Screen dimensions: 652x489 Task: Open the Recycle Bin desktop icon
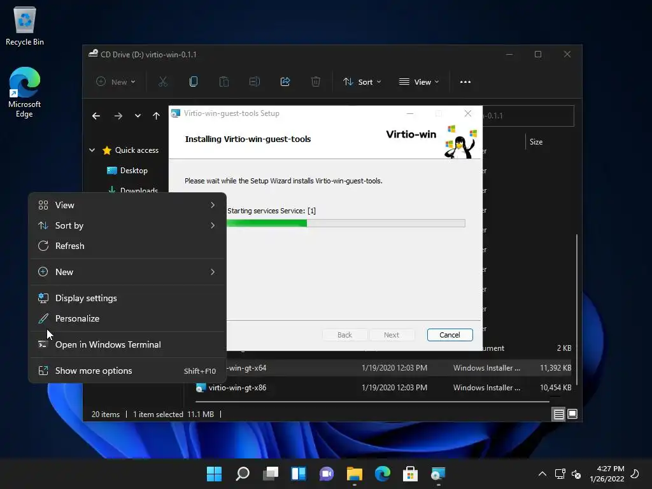click(25, 25)
